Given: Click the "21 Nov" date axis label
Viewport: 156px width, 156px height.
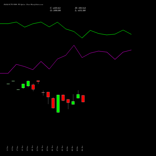Looking at the screenshot, I should (37, 148).
